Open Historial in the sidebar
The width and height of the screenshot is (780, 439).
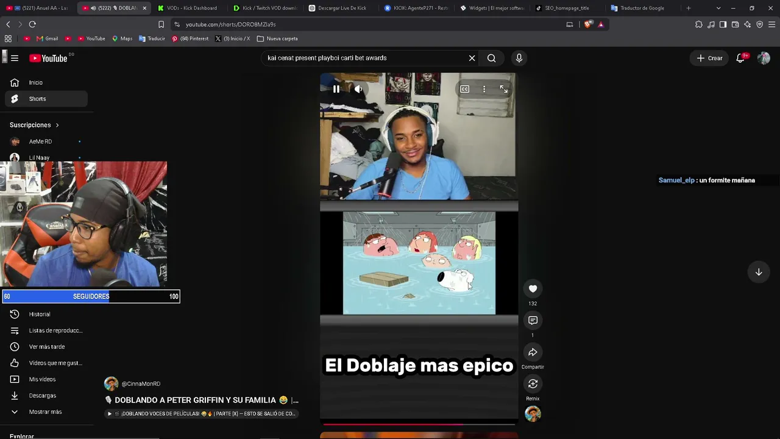[46, 314]
